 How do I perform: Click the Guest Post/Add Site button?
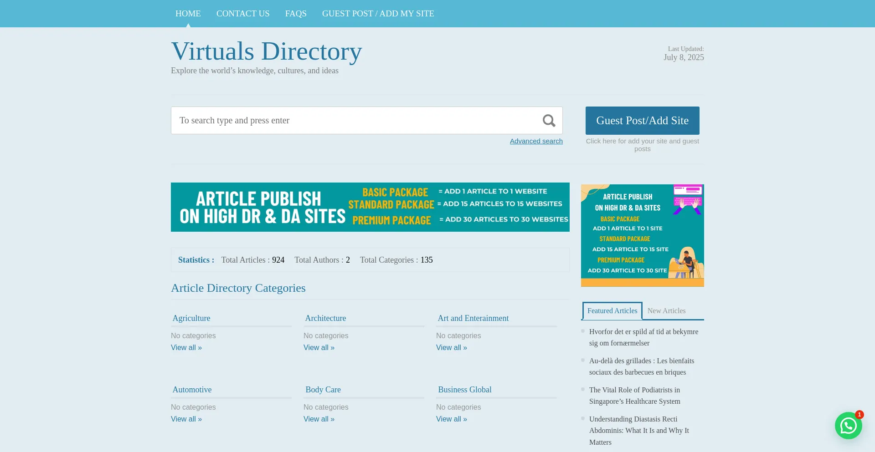coord(642,121)
